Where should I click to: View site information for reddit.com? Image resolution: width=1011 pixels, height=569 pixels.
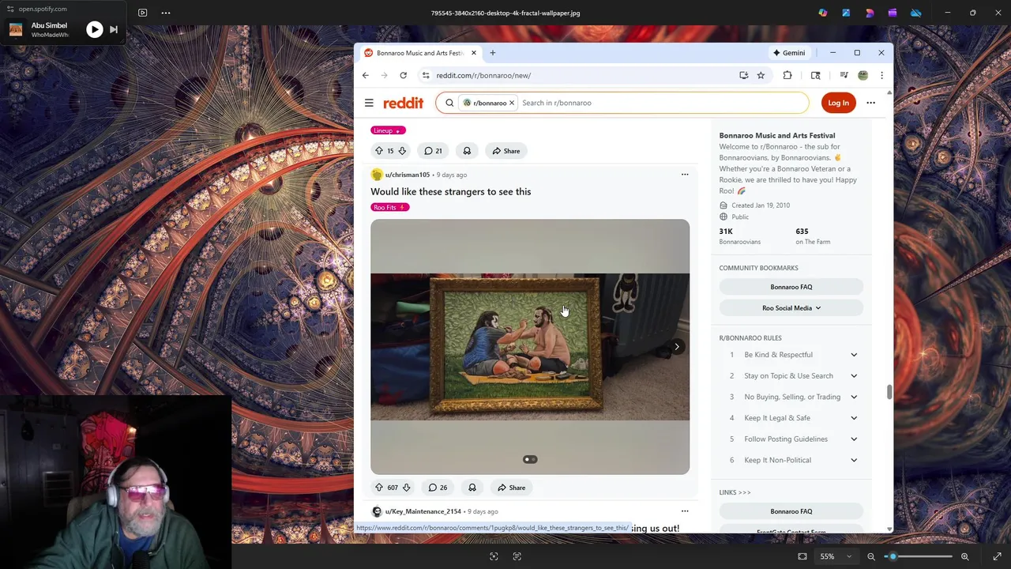click(426, 75)
